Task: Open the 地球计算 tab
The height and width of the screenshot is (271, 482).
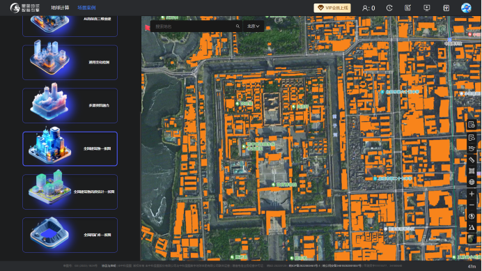Action: (x=60, y=8)
